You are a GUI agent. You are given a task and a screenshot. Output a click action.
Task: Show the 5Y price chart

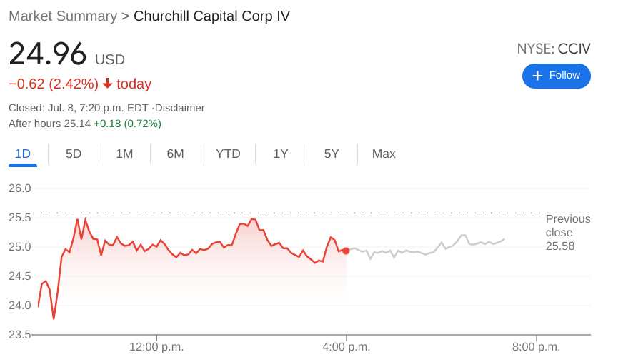pos(332,154)
